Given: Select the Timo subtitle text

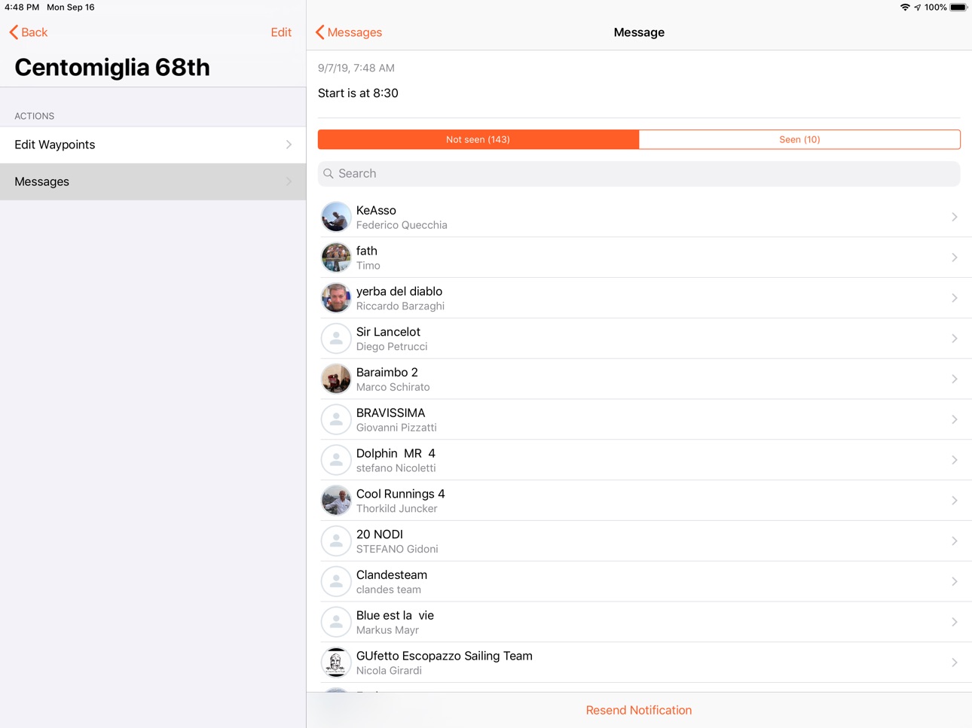Looking at the screenshot, I should pyautogui.click(x=368, y=266).
